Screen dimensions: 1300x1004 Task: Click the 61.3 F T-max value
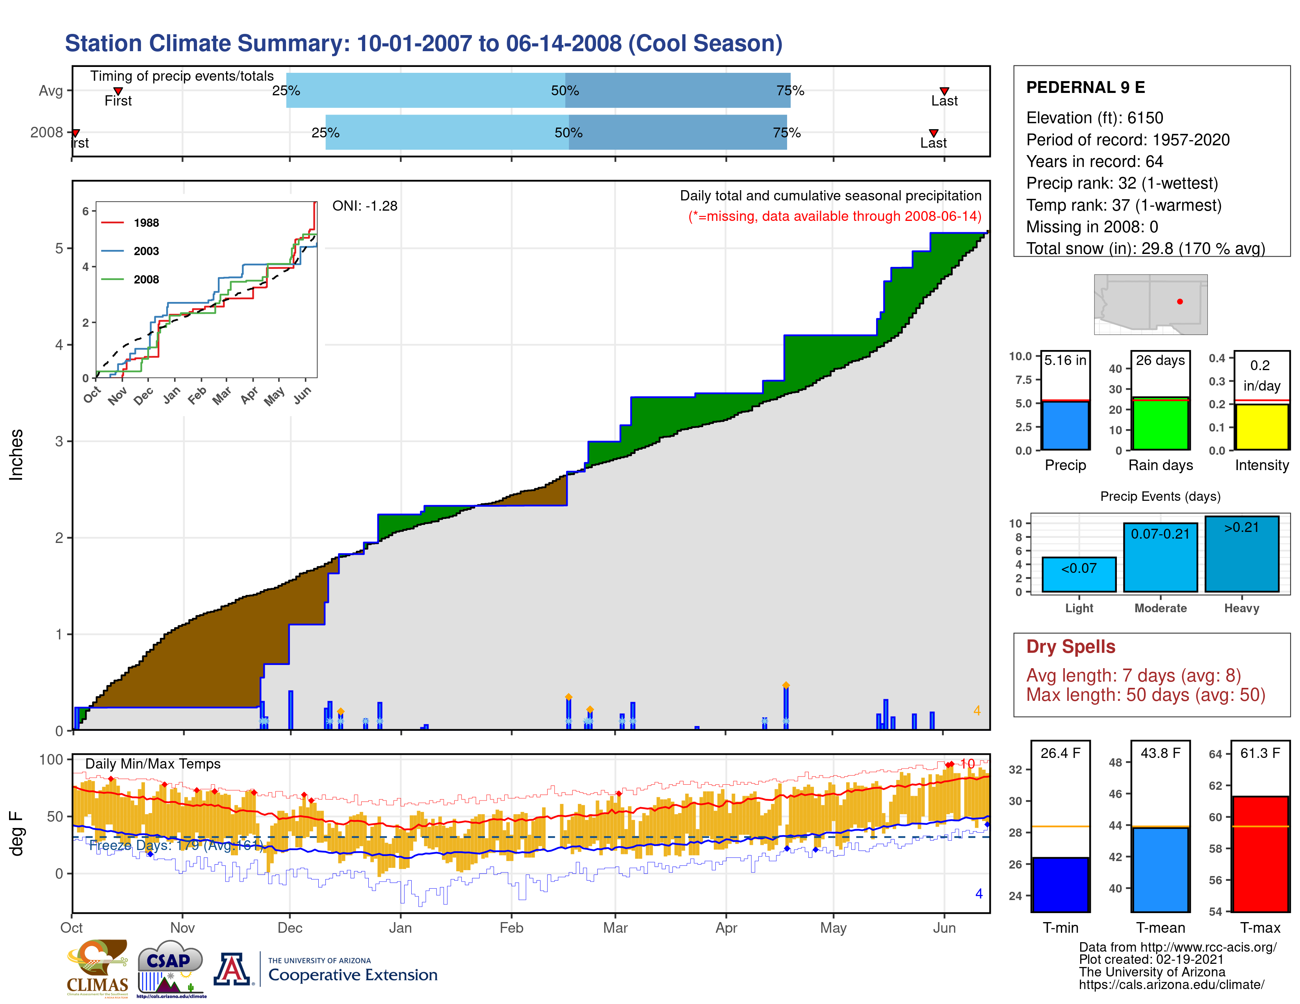[x=1260, y=753]
